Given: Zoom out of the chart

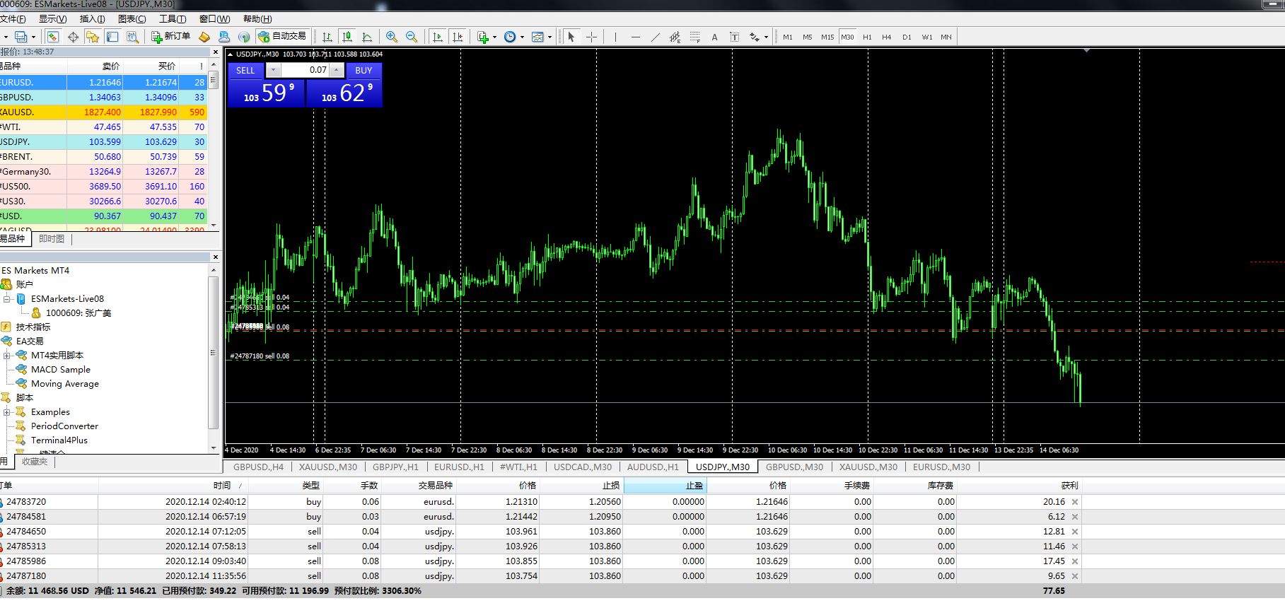Looking at the screenshot, I should coord(412,37).
